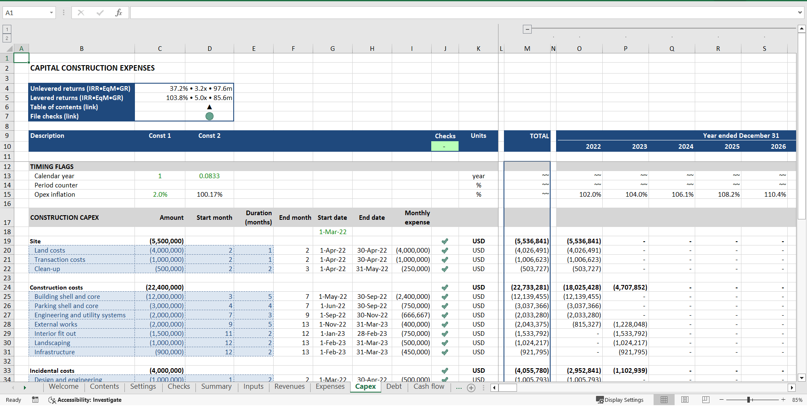Click the check mark in Clean-up row
Viewport: 807px width, 406px height.
click(445, 269)
